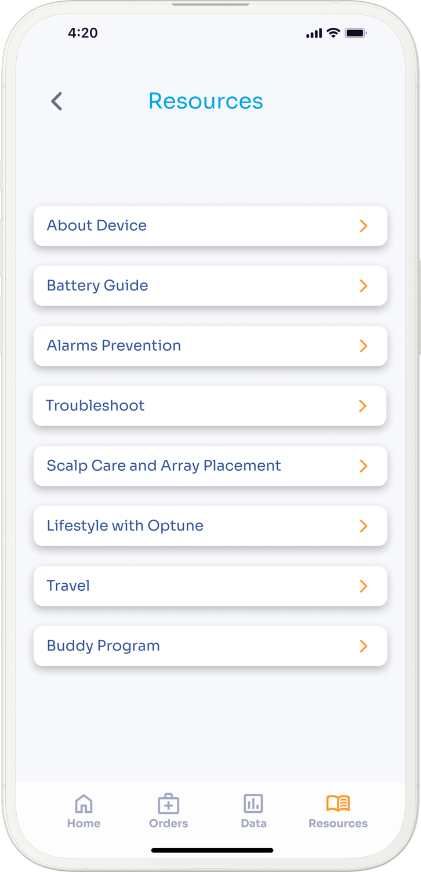Expand Battery Guide with its orange chevron
The height and width of the screenshot is (872, 421).
coord(364,286)
